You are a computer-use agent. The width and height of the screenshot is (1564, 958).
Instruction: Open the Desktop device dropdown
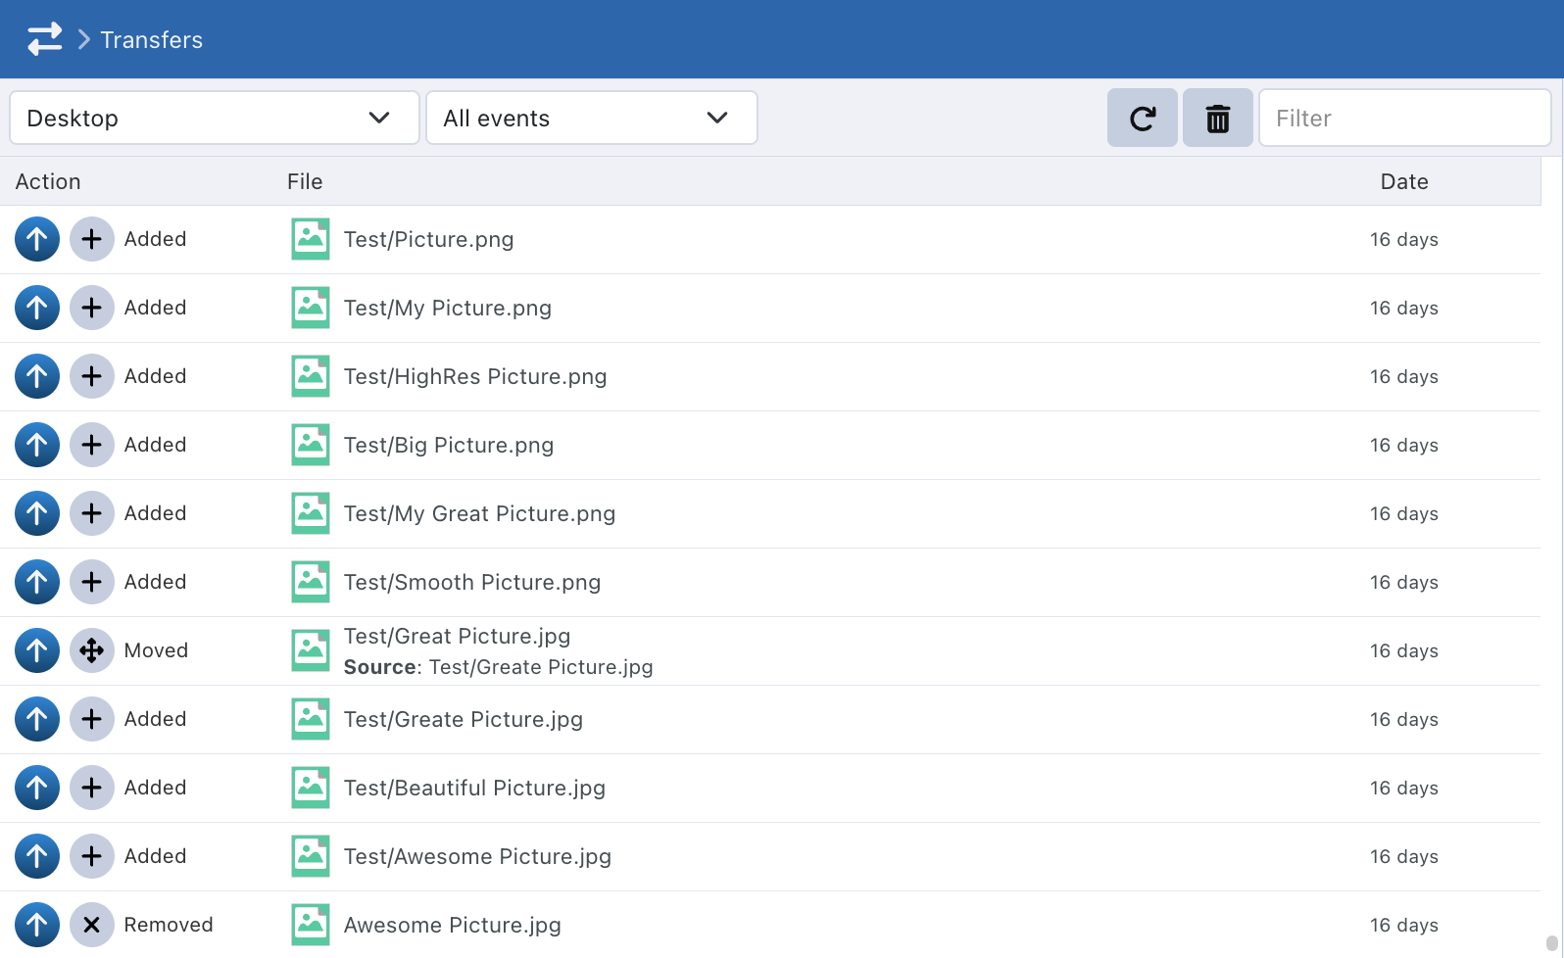[x=214, y=119]
